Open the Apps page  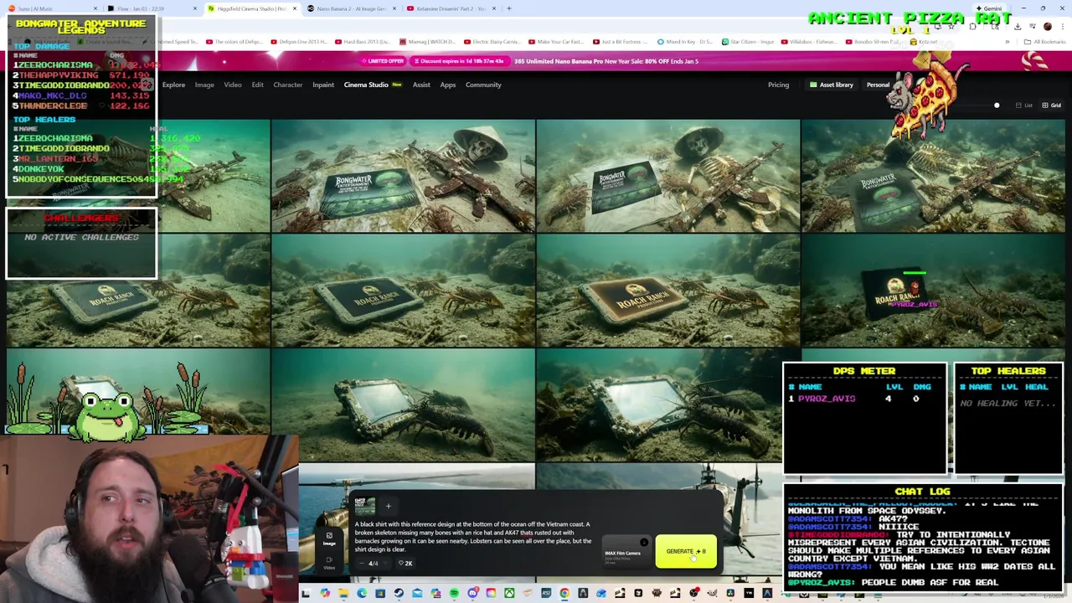coord(448,85)
